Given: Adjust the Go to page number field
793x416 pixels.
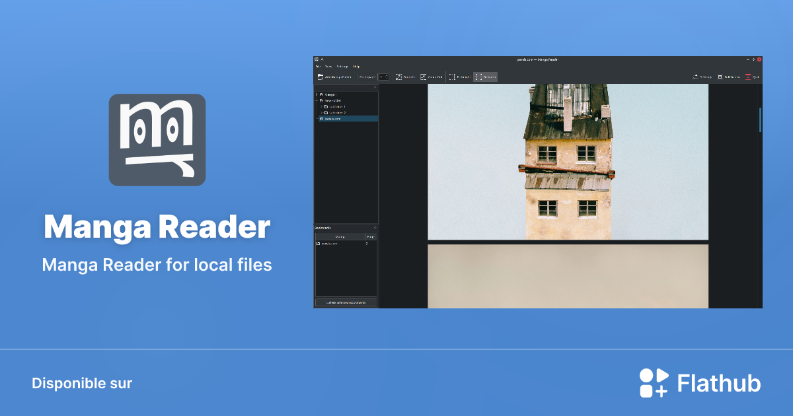Looking at the screenshot, I should pos(384,77).
